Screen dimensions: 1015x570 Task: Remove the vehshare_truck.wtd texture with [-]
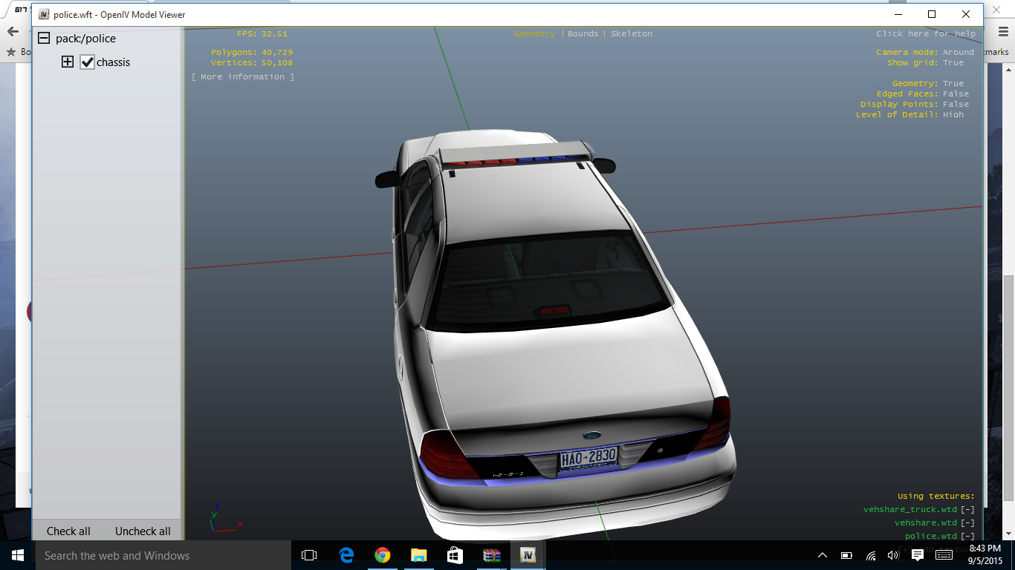[x=967, y=510]
